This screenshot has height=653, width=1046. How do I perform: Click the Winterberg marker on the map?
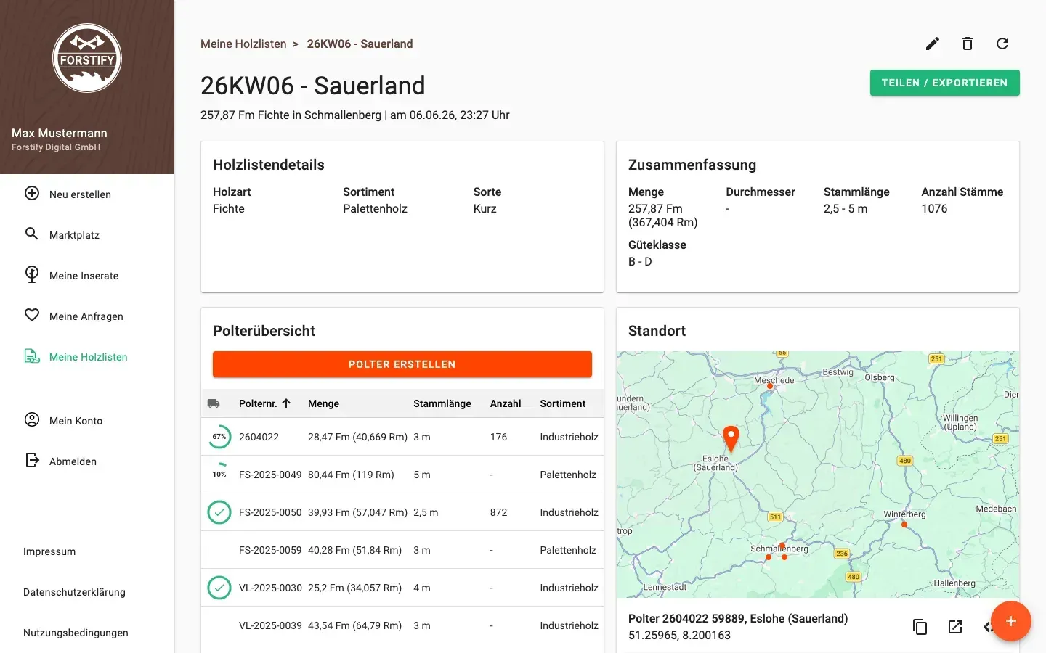point(904,524)
